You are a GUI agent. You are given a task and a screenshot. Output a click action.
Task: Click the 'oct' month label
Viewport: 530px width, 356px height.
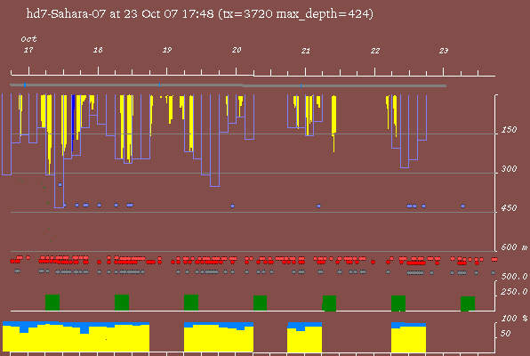(28, 39)
